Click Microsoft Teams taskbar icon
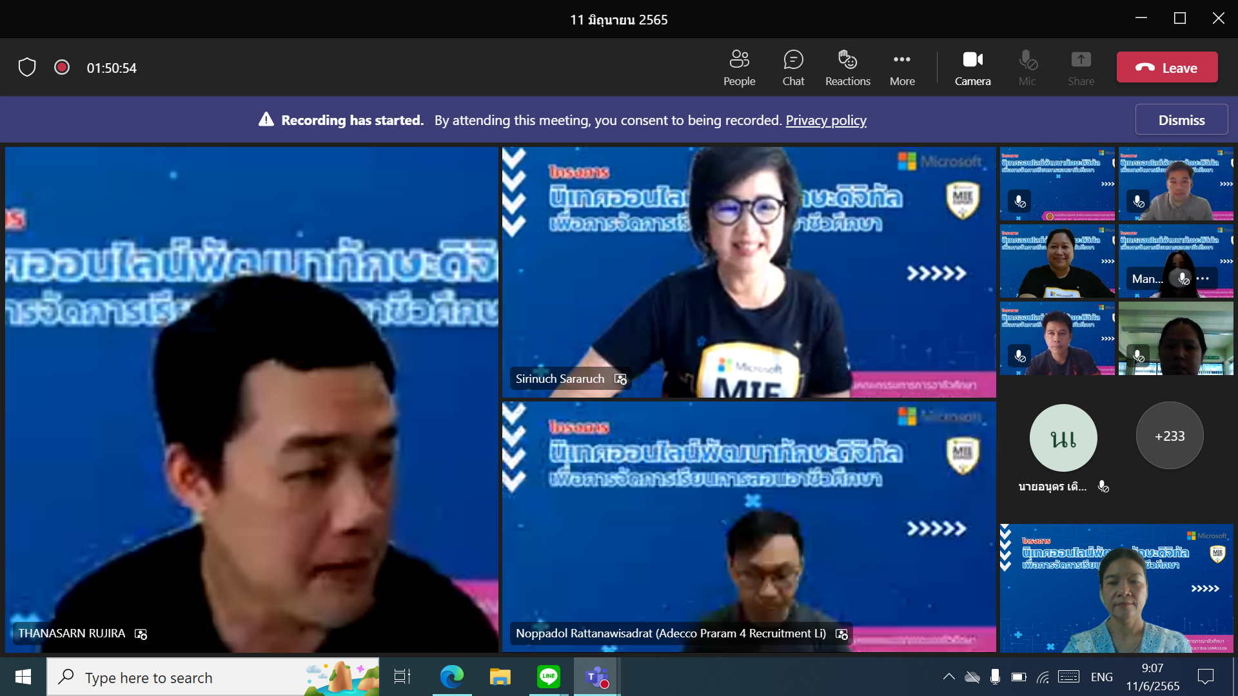Screen dimensions: 1238x696 coord(596,677)
